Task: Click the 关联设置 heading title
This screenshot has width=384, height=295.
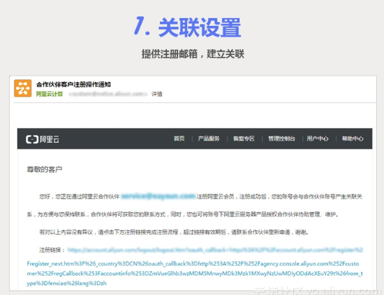Action: (199, 28)
